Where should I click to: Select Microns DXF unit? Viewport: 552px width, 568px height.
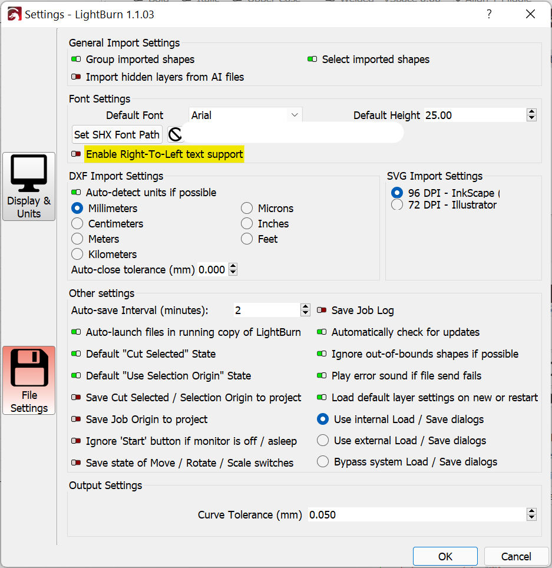point(247,209)
